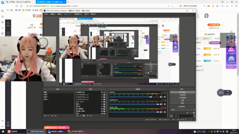The height and width of the screenshot is (134, 239).
Task: Open the browser sidebar favorites star
Action: tap(2, 16)
